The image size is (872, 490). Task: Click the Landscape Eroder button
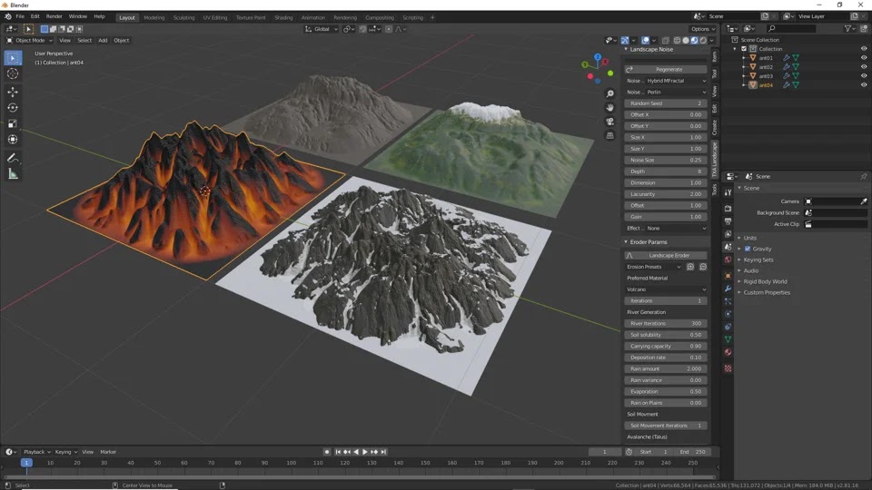[666, 256]
